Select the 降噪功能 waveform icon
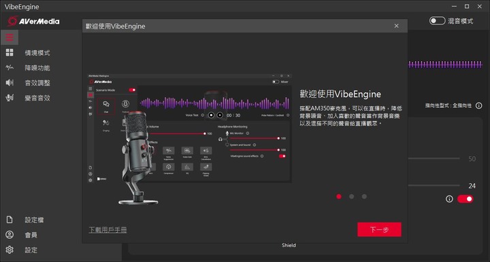This screenshot has height=262, width=490. tap(10, 68)
